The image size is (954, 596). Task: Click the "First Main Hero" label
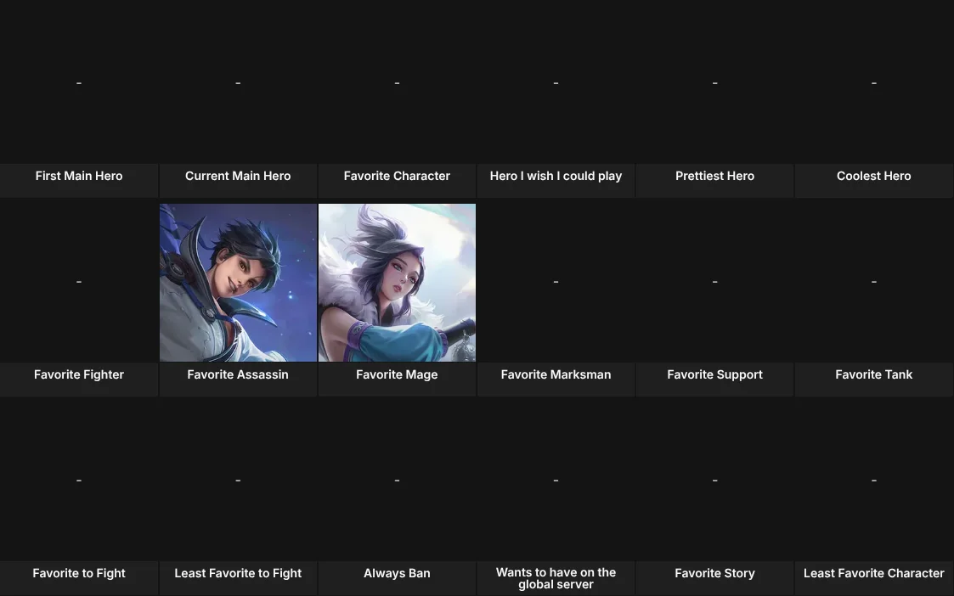pos(79,176)
